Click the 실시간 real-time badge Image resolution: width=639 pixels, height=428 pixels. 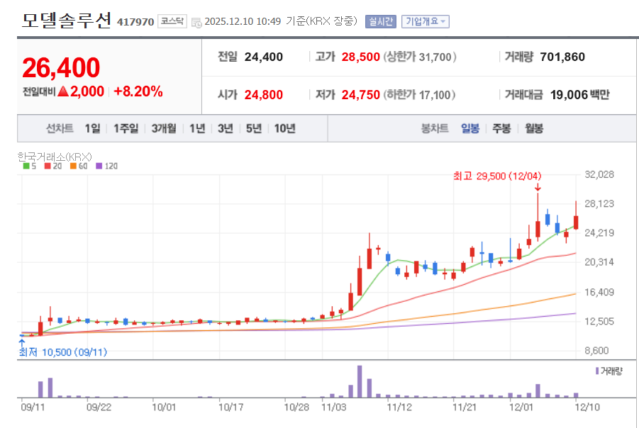[x=380, y=21]
